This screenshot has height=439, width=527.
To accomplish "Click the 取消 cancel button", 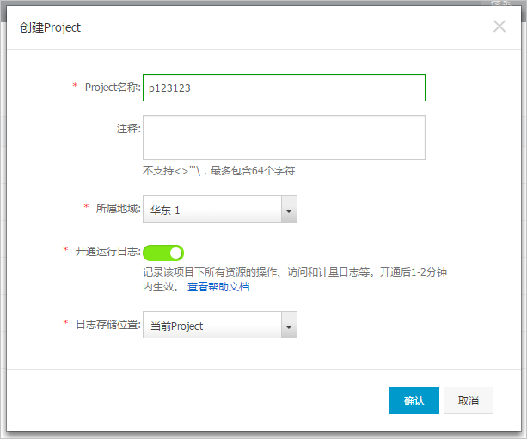I will [x=469, y=400].
